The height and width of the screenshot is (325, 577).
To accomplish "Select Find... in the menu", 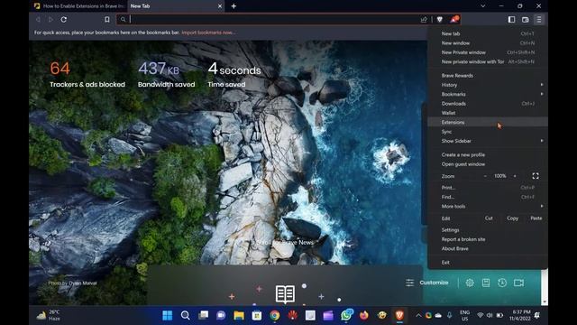I will point(488,197).
